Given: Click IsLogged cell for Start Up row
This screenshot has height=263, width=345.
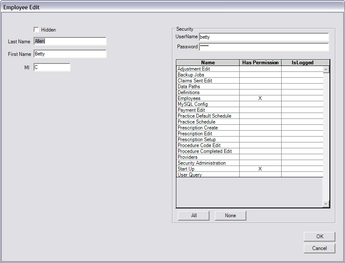Looking at the screenshot, I should pos(302,169).
